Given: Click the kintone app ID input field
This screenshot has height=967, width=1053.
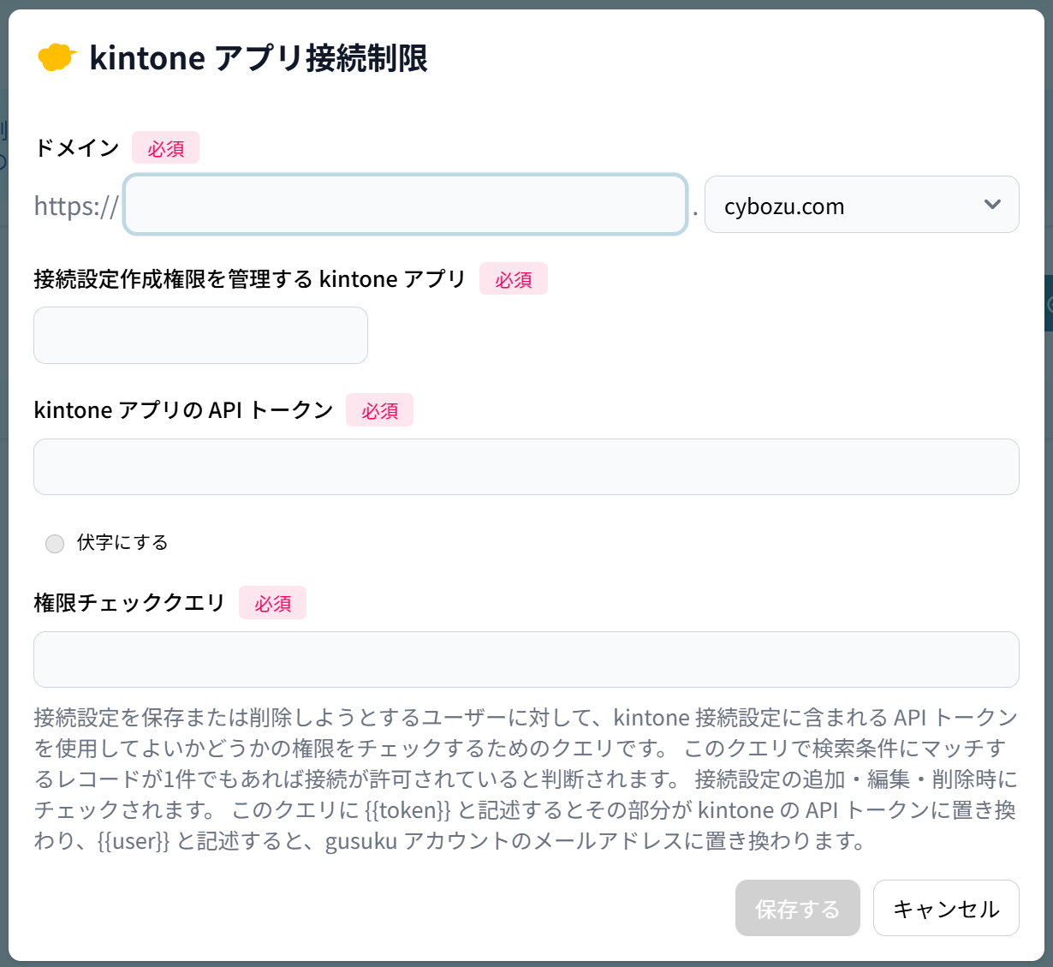Looking at the screenshot, I should (x=200, y=335).
